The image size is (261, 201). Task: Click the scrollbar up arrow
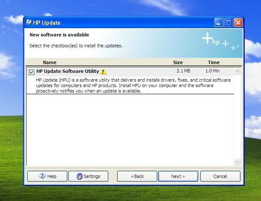click(x=237, y=71)
